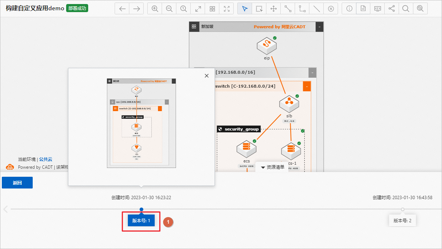The height and width of the screenshot is (249, 442).
Task: Click the version 1 architecture thumbnail
Action: point(141,123)
